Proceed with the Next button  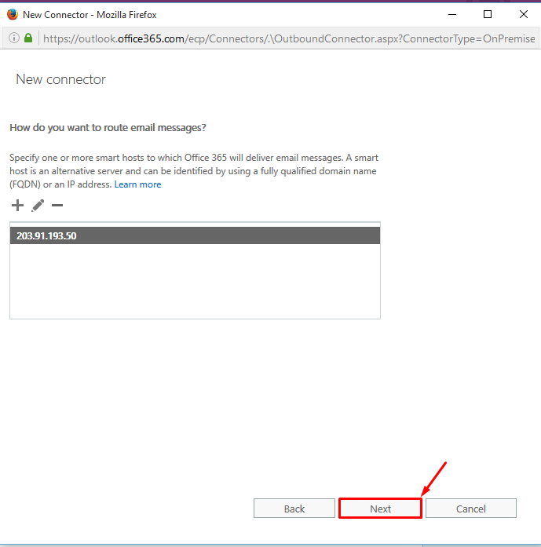click(381, 509)
